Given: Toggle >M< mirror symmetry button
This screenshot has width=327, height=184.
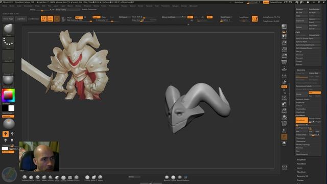Looking at the screenshot, I should pos(209,17).
